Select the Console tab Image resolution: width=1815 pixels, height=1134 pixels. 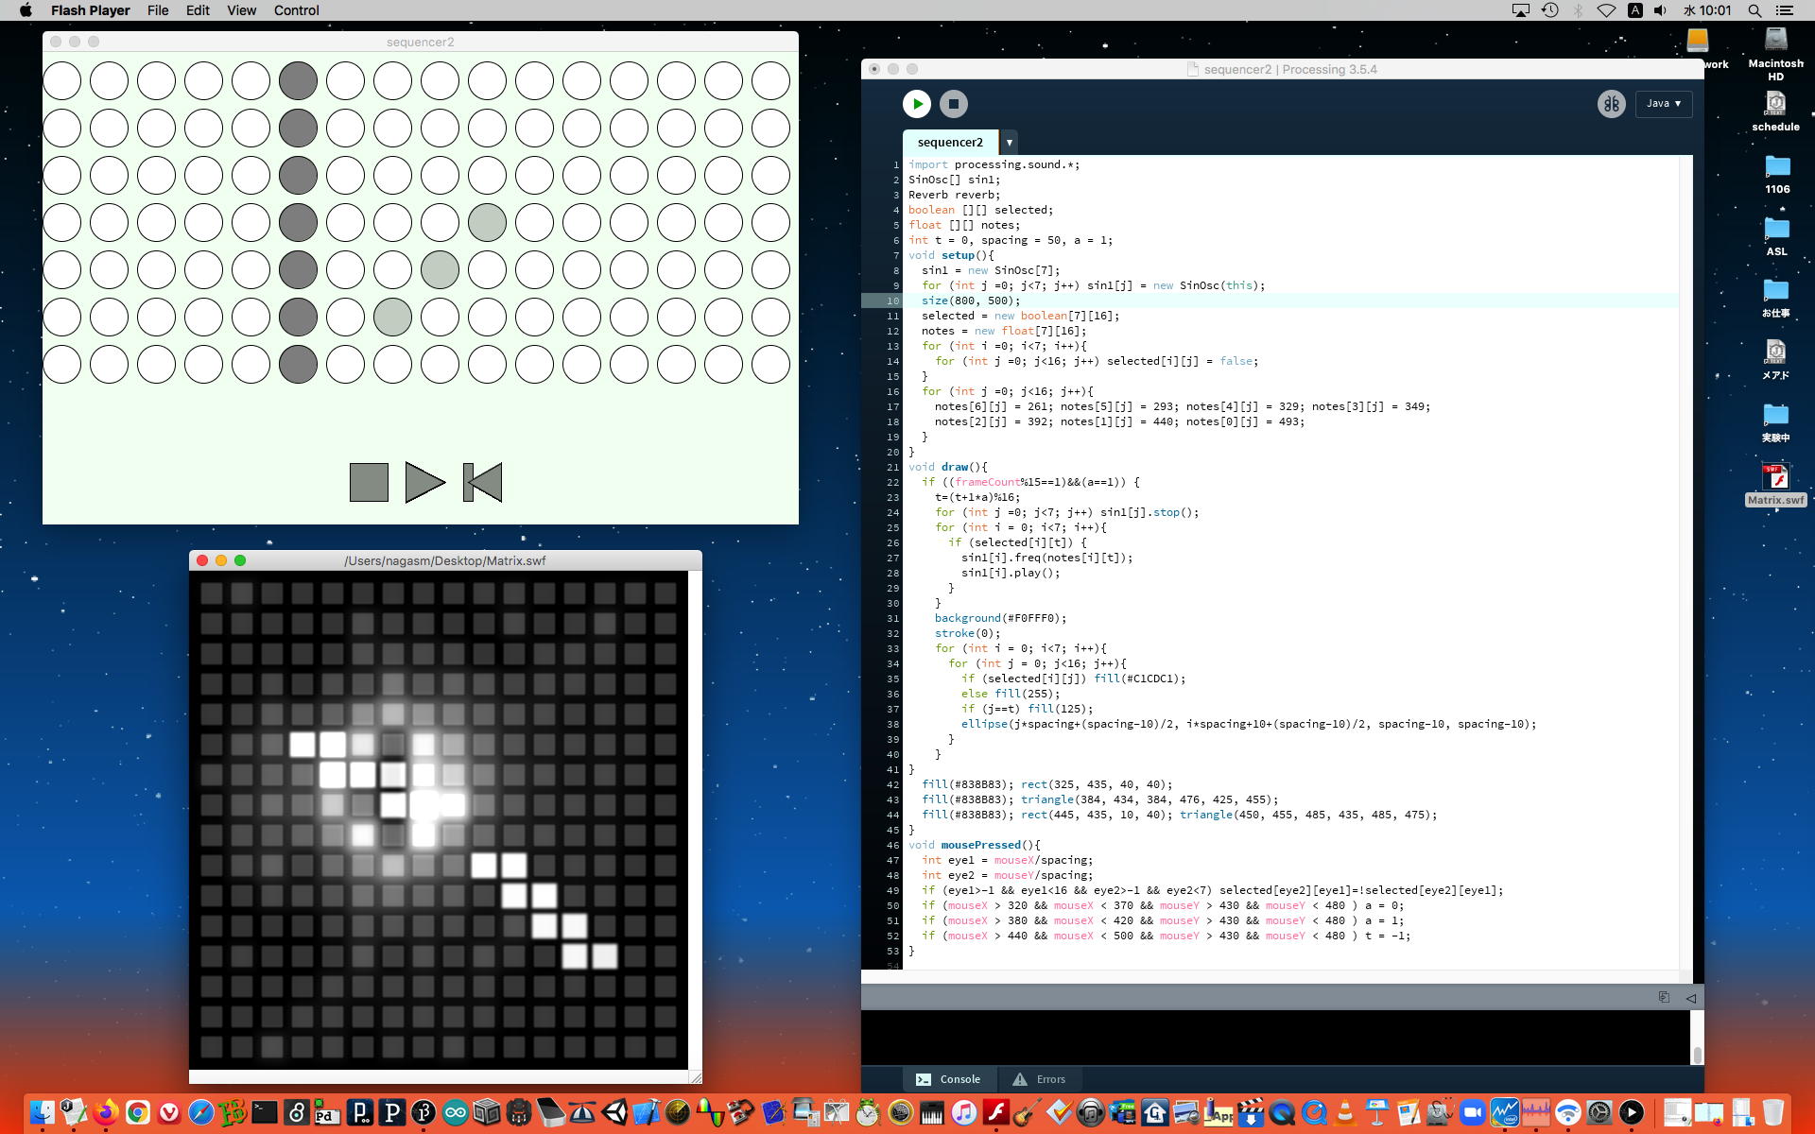tap(948, 1079)
